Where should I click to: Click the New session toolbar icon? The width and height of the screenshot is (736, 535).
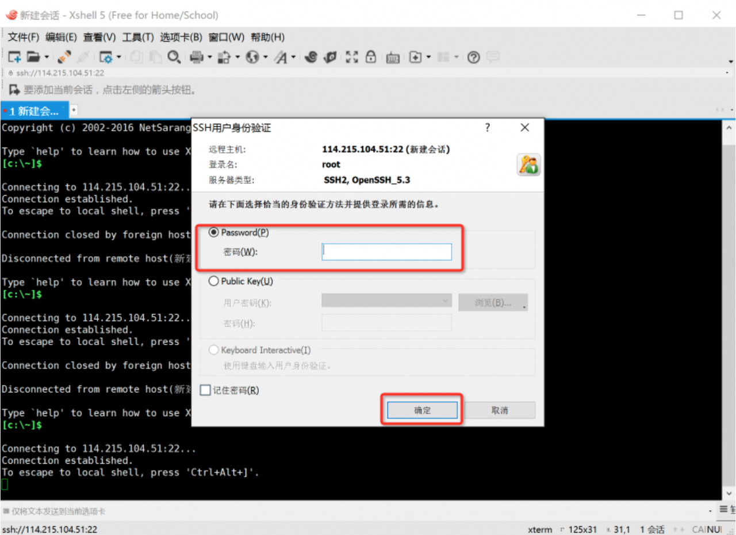coord(14,57)
